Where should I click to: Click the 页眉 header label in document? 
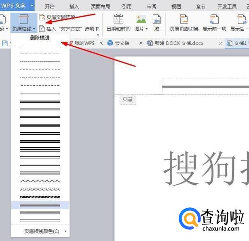coord(127,99)
